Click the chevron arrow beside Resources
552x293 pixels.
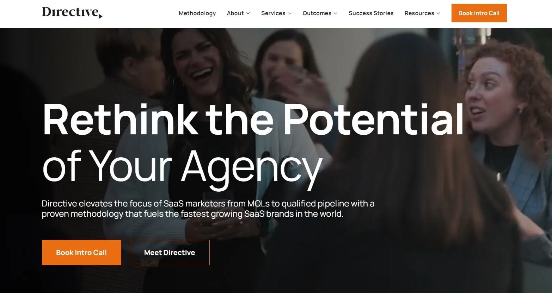tap(438, 13)
